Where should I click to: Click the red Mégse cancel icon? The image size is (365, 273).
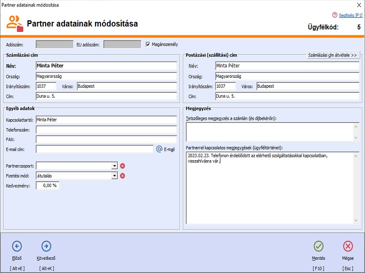pos(348,247)
